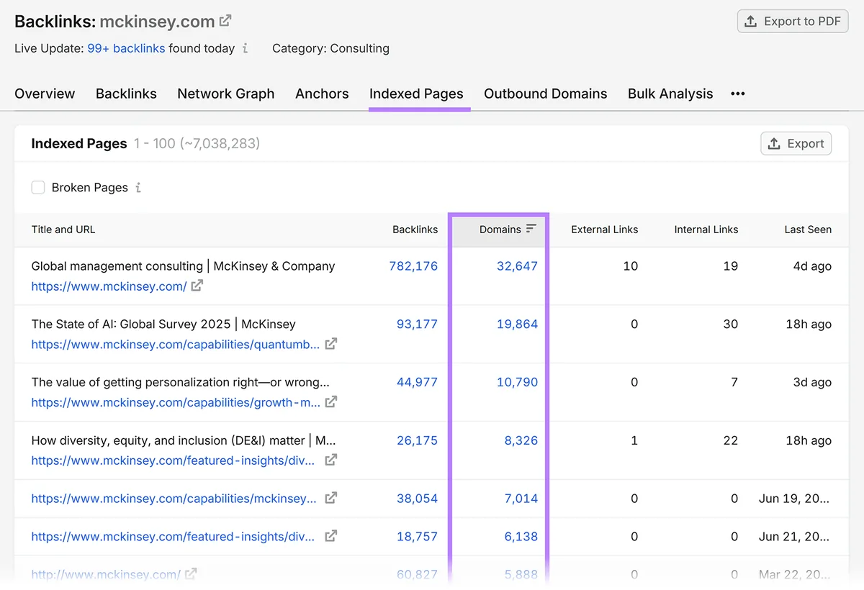The height and width of the screenshot is (590, 864).
Task: Click domains count 7,014
Action: pos(521,498)
